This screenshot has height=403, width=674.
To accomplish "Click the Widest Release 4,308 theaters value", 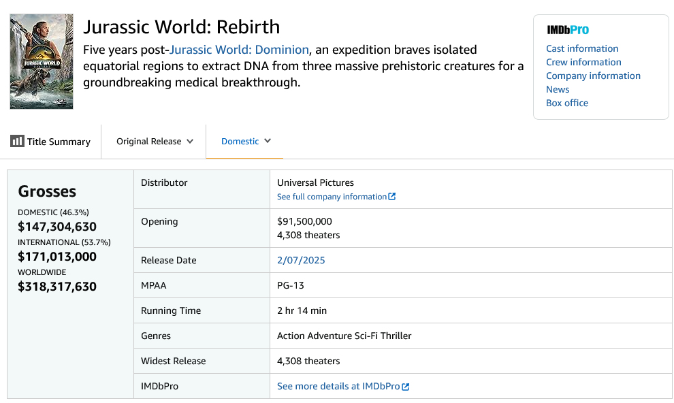I will point(308,361).
